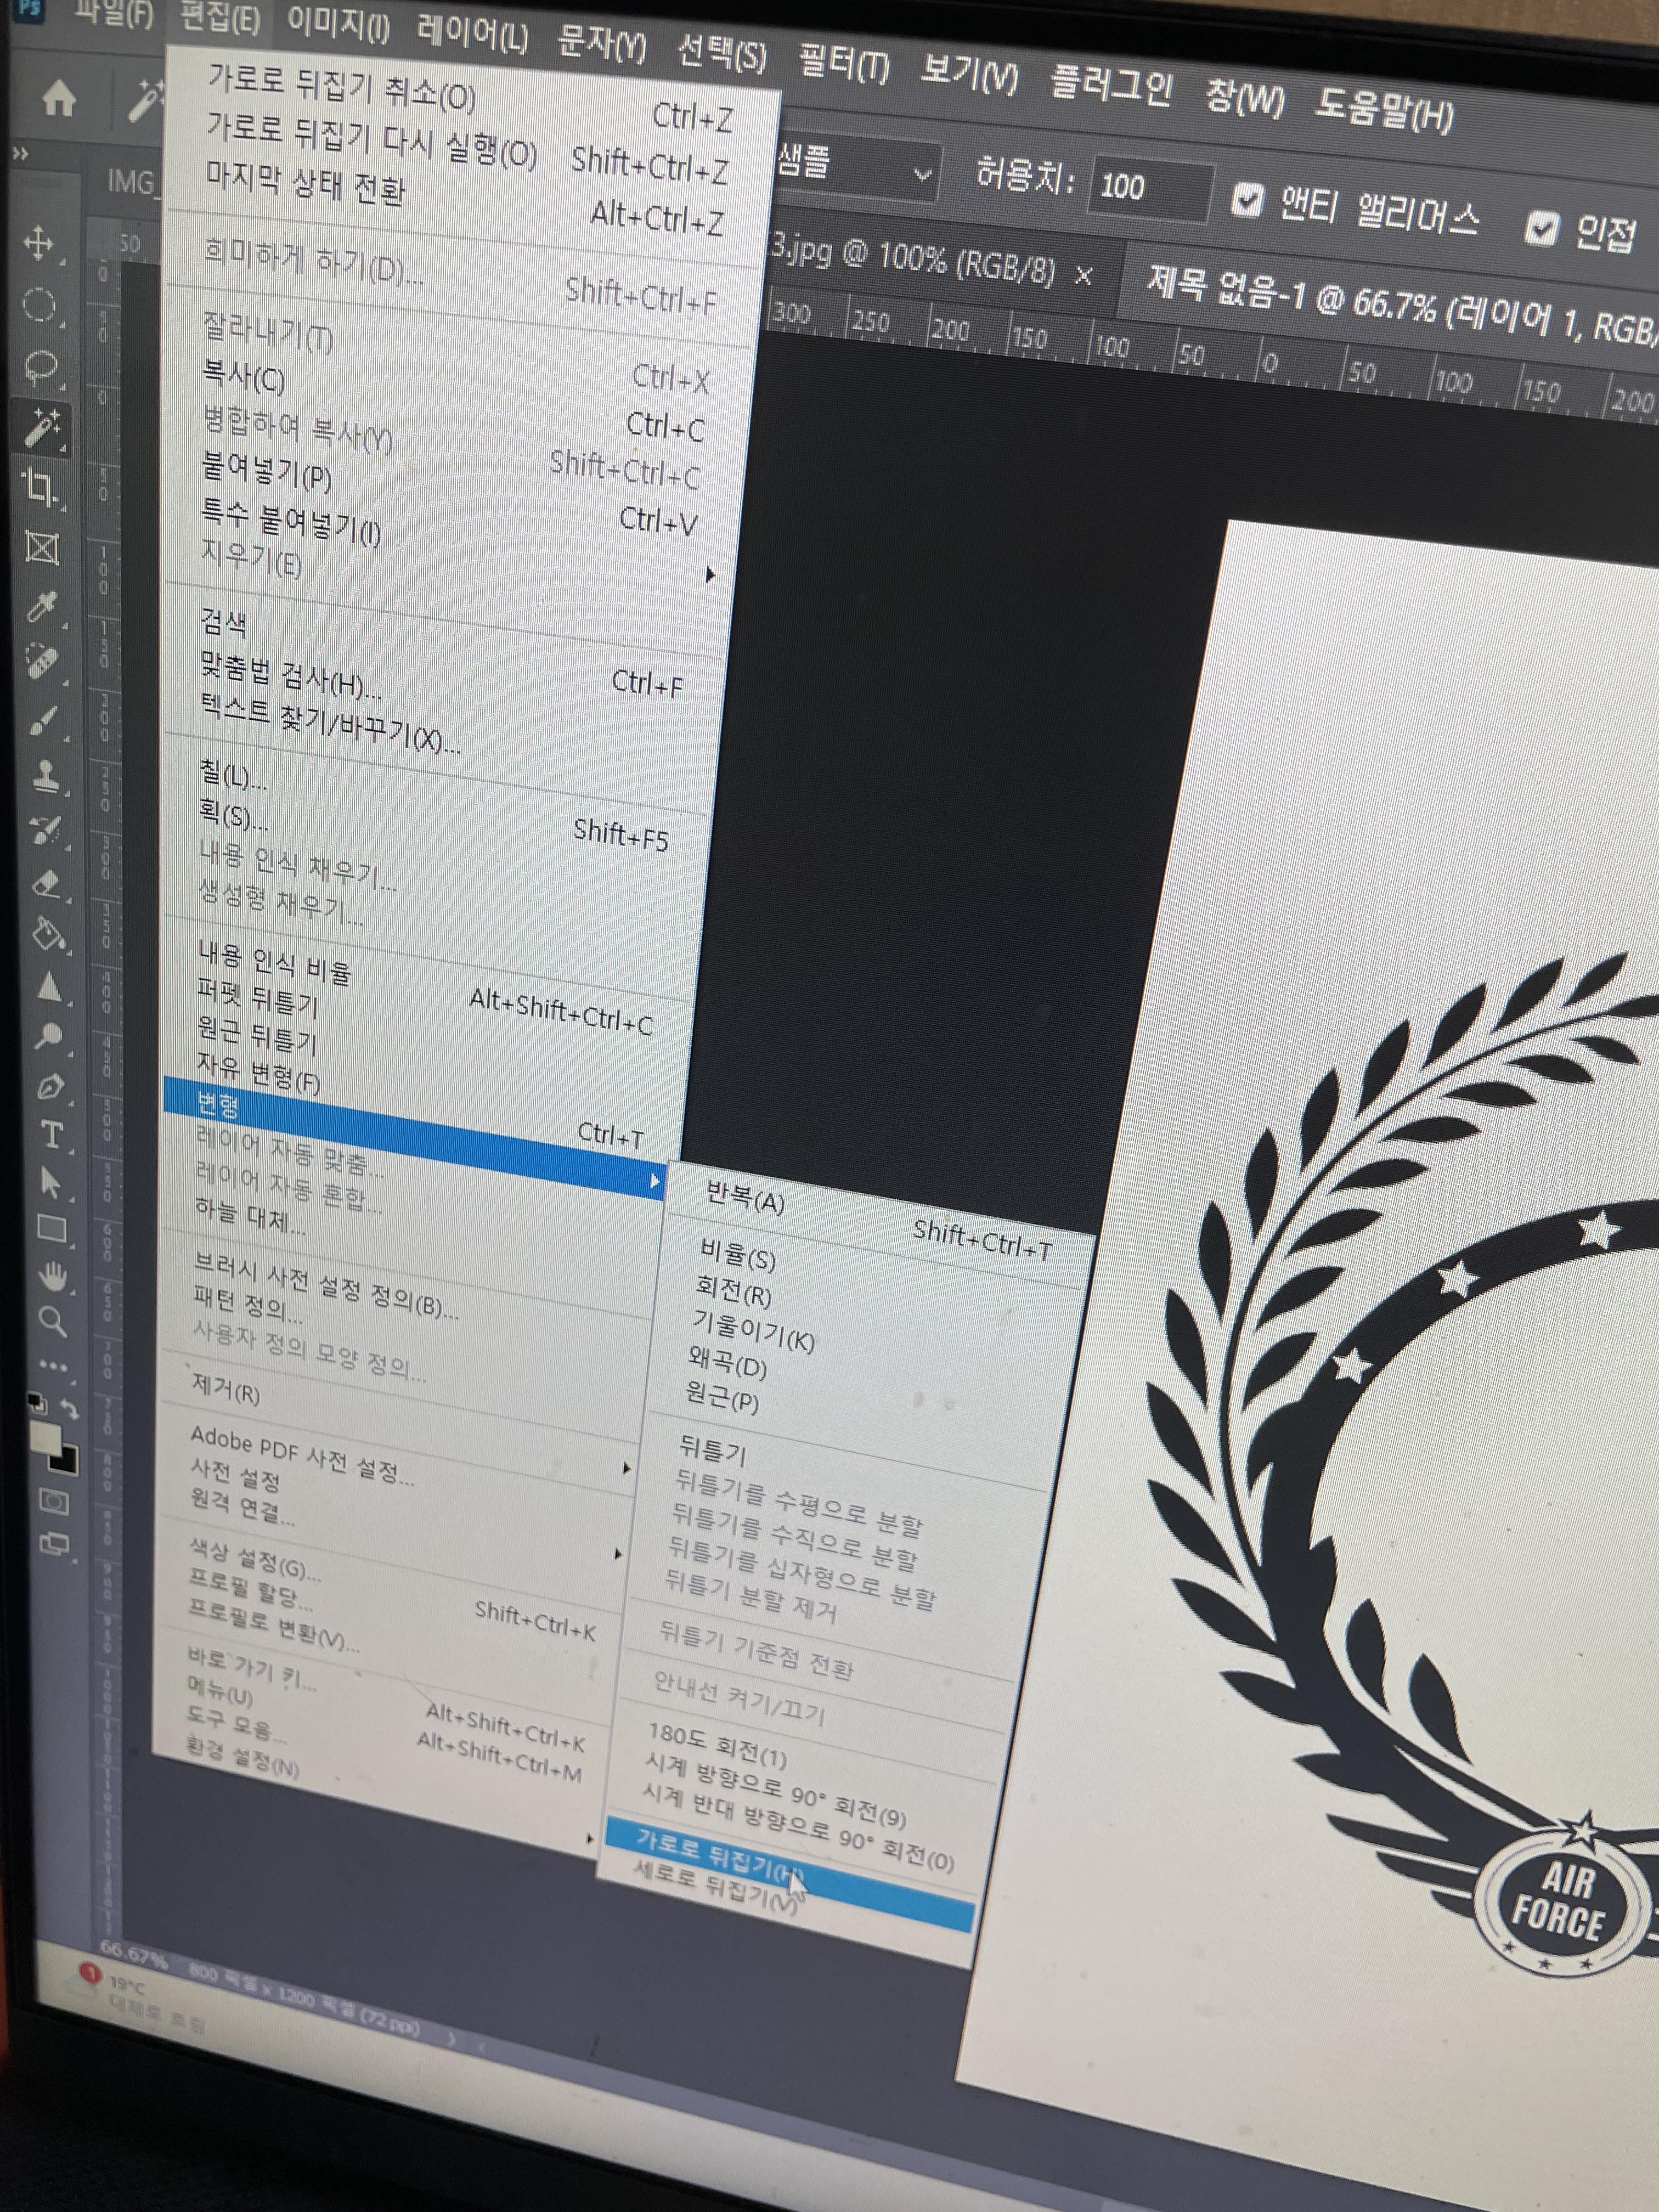Viewport: 1659px width, 2212px height.
Task: Select the Horizontal Type tool
Action: point(51,1135)
